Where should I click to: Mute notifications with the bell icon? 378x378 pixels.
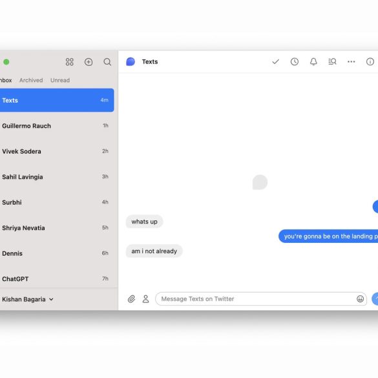click(313, 62)
